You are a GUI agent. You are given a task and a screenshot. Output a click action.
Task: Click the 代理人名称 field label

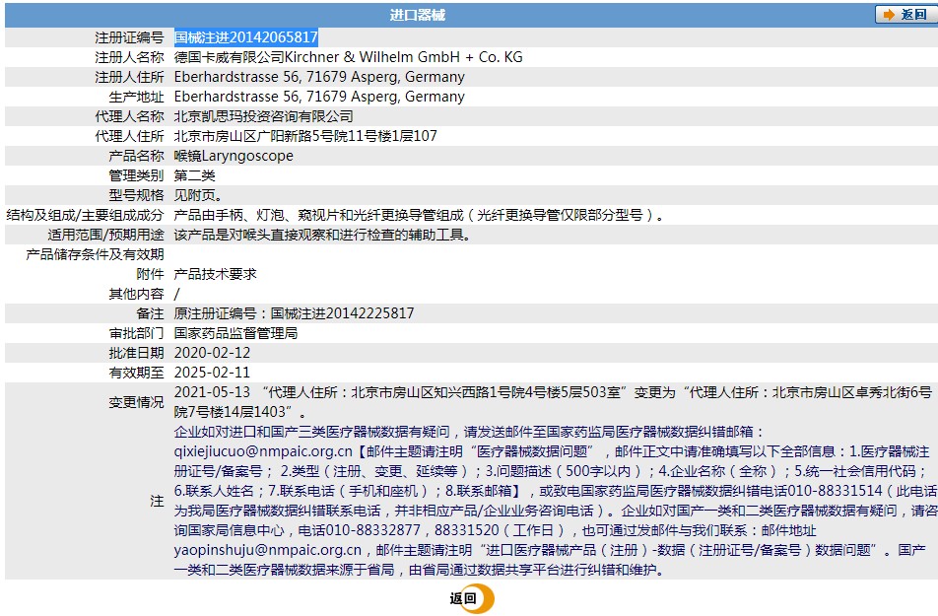[x=129, y=116]
